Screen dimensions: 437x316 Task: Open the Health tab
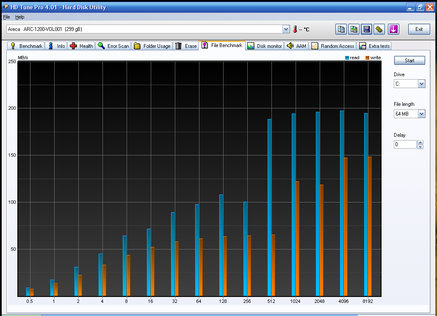(81, 46)
